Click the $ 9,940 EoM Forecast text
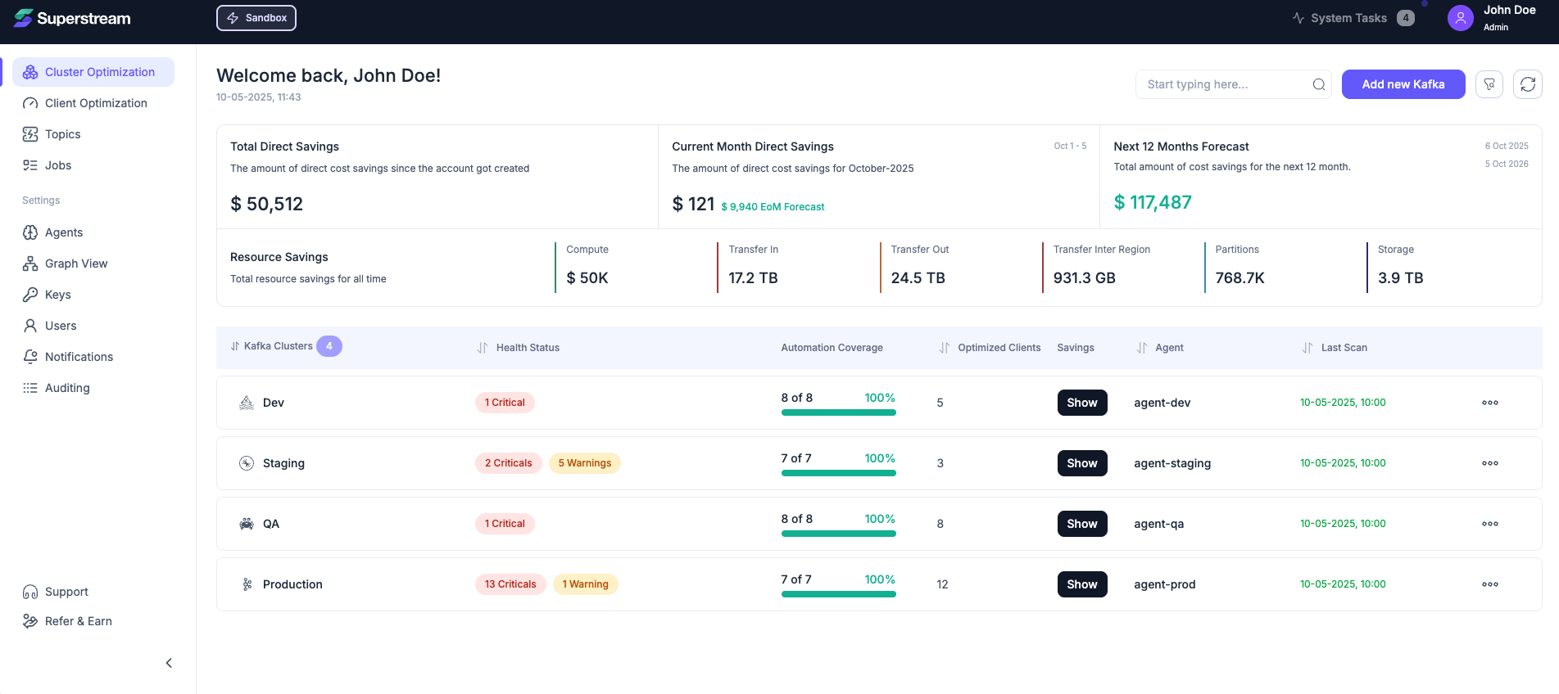Screen dimensions: 1559x694 point(773,207)
